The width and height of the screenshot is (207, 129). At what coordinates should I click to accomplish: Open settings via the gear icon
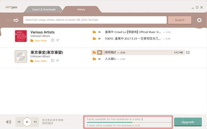click(x=199, y=20)
